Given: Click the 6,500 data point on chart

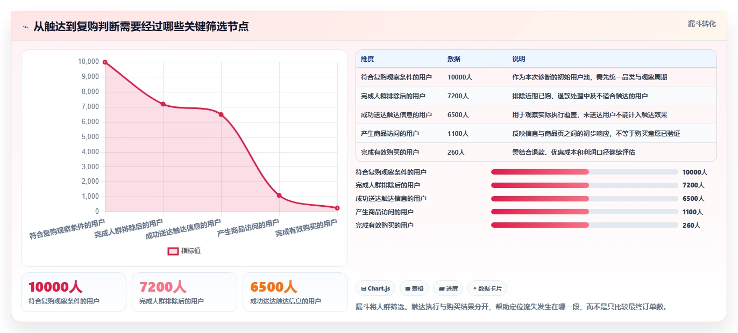Looking at the screenshot, I should [221, 114].
